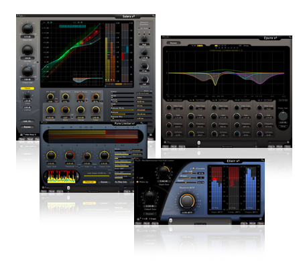Click right arrow of Pure Limiter waveform display

(x=78, y=177)
